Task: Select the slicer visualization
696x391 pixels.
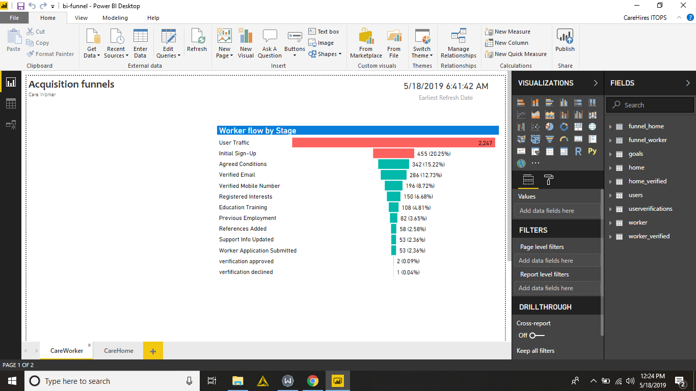Action: [536, 151]
